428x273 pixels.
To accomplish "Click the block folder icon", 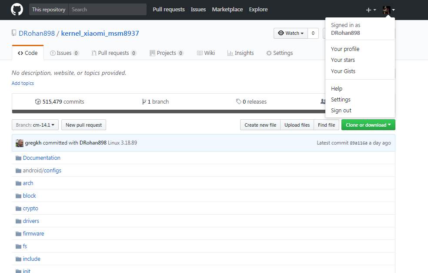I will tap(18, 195).
